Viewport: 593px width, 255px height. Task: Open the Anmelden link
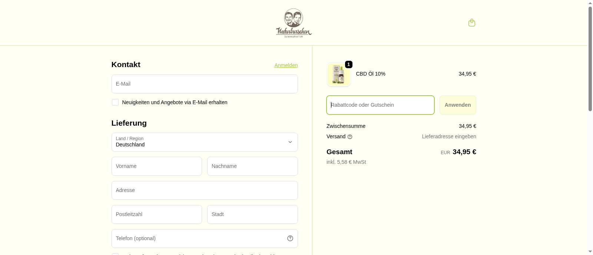286,65
